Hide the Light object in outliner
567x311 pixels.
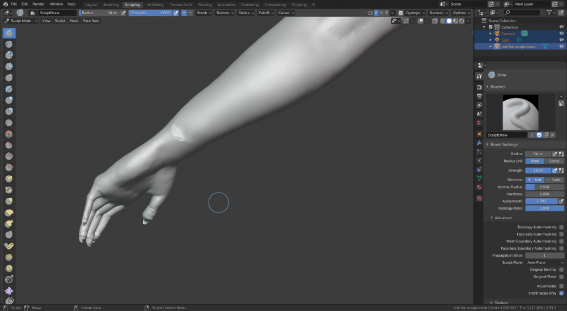(x=561, y=40)
